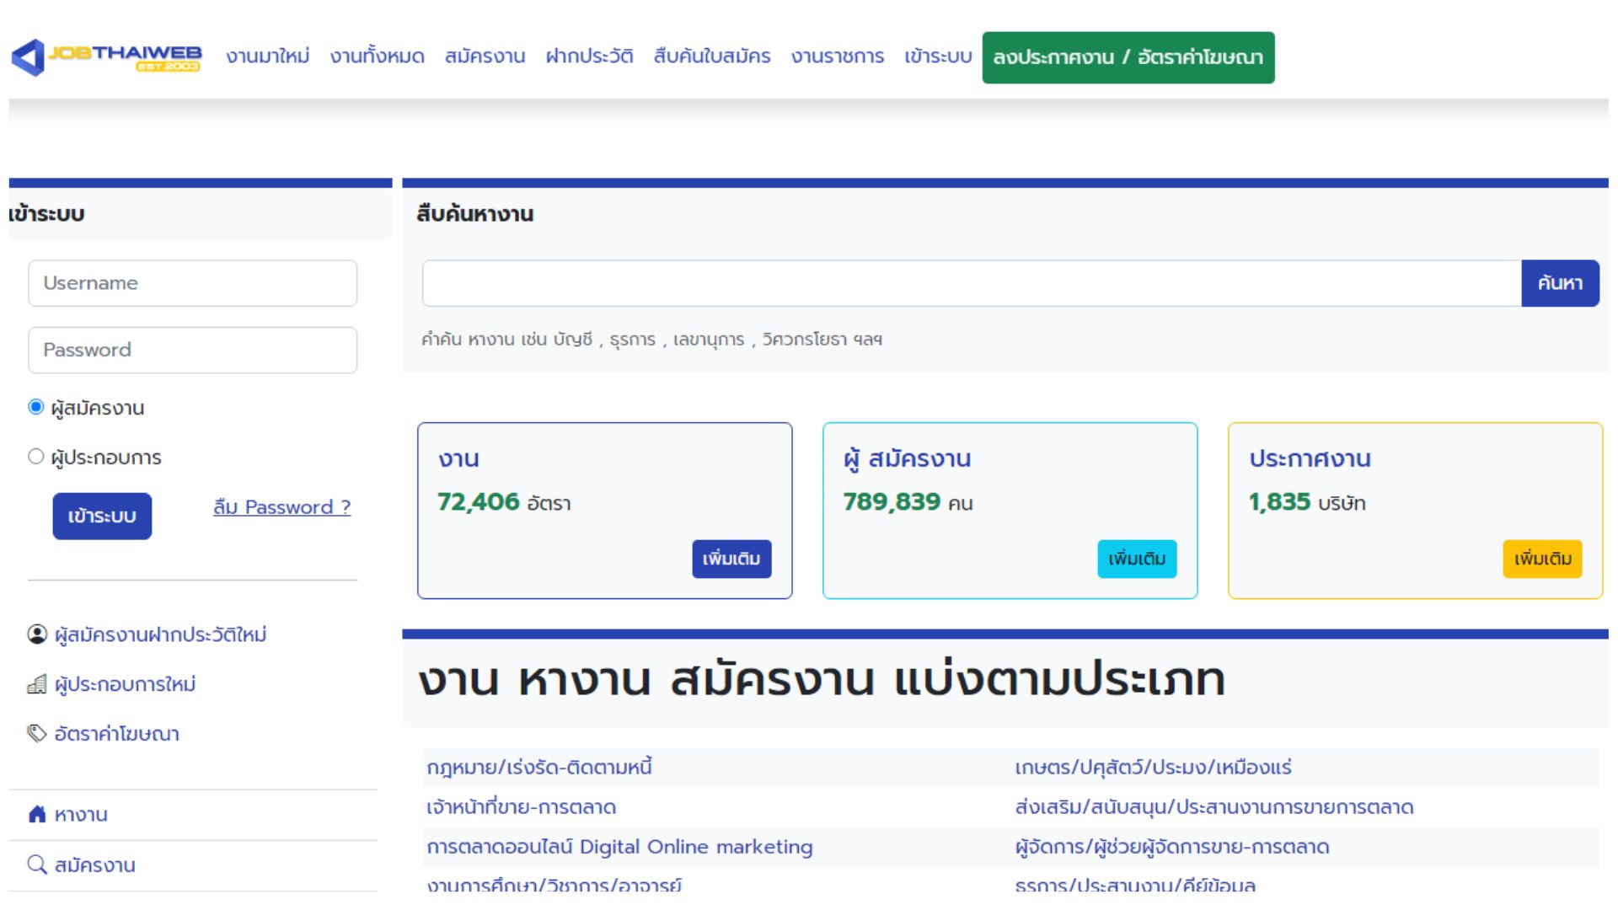Click the JobThaiWeb logo icon
The image size is (1618, 910).
point(29,57)
